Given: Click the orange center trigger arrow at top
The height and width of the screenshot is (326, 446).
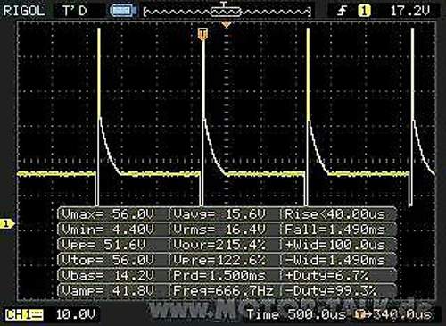Looking at the screenshot, I should [x=227, y=25].
